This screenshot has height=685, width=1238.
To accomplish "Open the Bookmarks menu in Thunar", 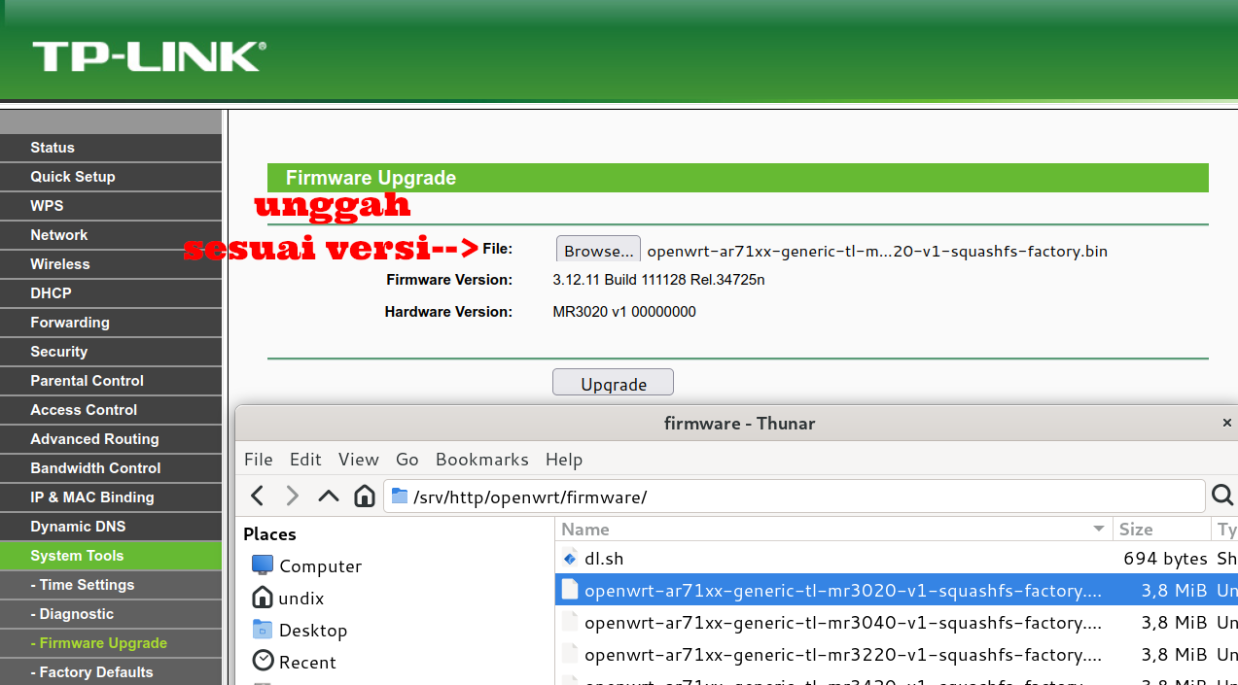I will [x=482, y=459].
